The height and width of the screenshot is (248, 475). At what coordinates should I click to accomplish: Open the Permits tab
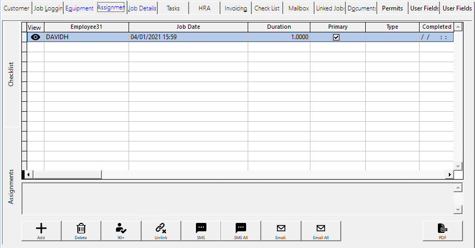(392, 8)
